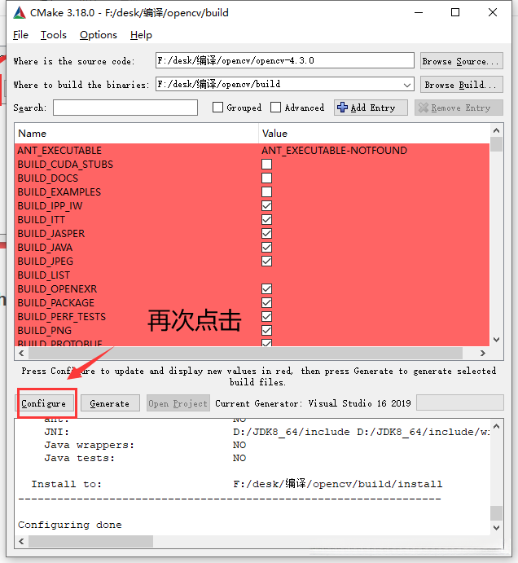
Task: Click output log scroll down arrow
Action: coord(497,527)
